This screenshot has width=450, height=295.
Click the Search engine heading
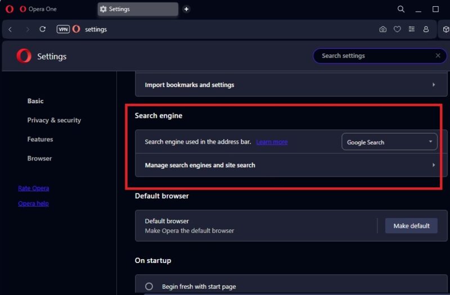pos(159,116)
